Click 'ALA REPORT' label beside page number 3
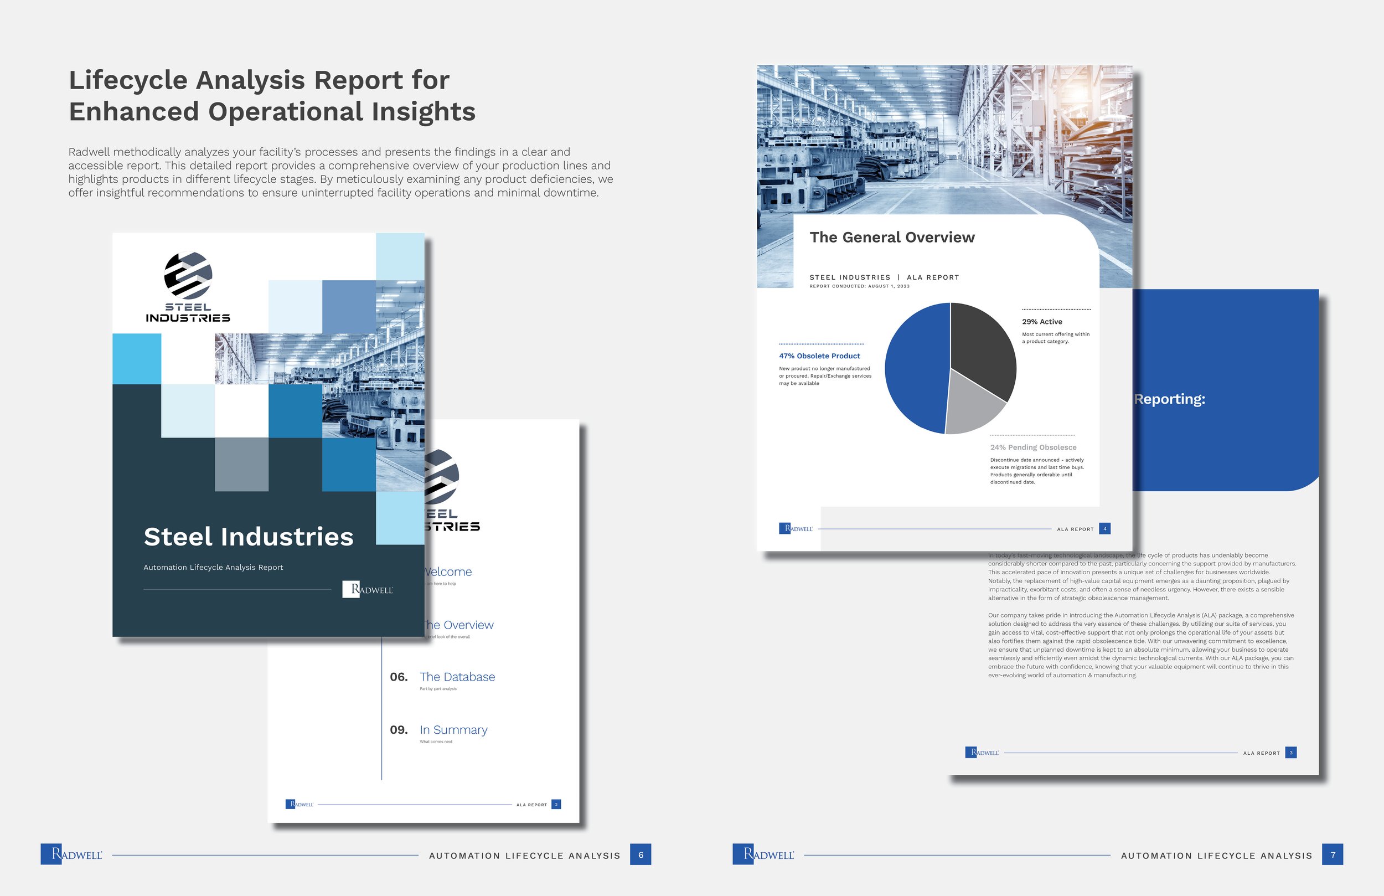Viewport: 1384px width, 896px height. click(x=1261, y=753)
